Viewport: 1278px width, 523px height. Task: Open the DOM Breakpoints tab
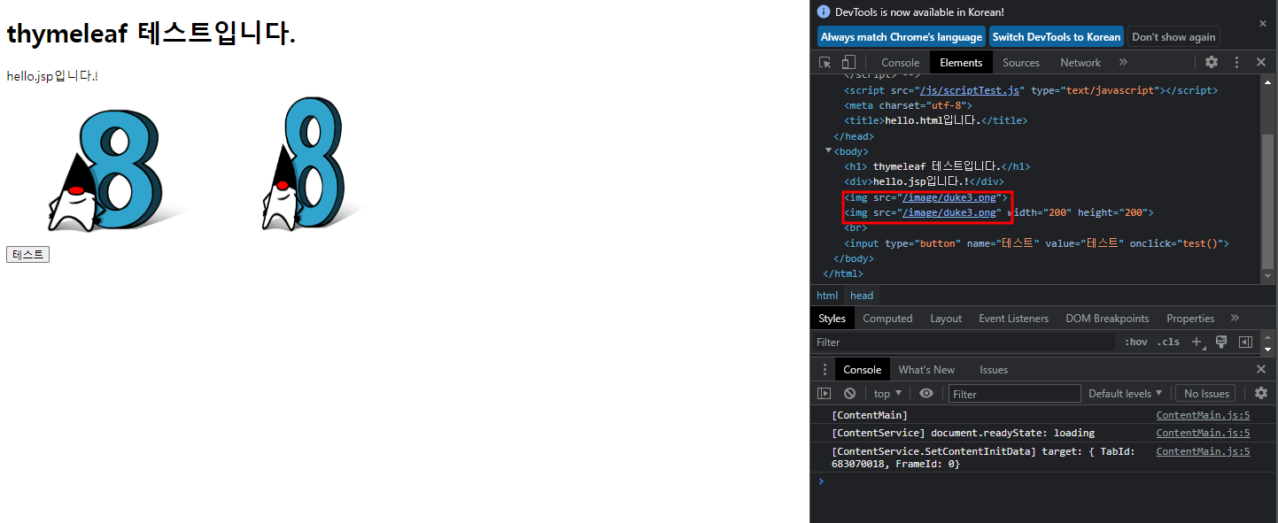(x=1107, y=318)
